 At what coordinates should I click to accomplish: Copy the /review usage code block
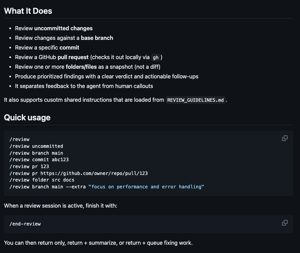[x=285, y=138]
